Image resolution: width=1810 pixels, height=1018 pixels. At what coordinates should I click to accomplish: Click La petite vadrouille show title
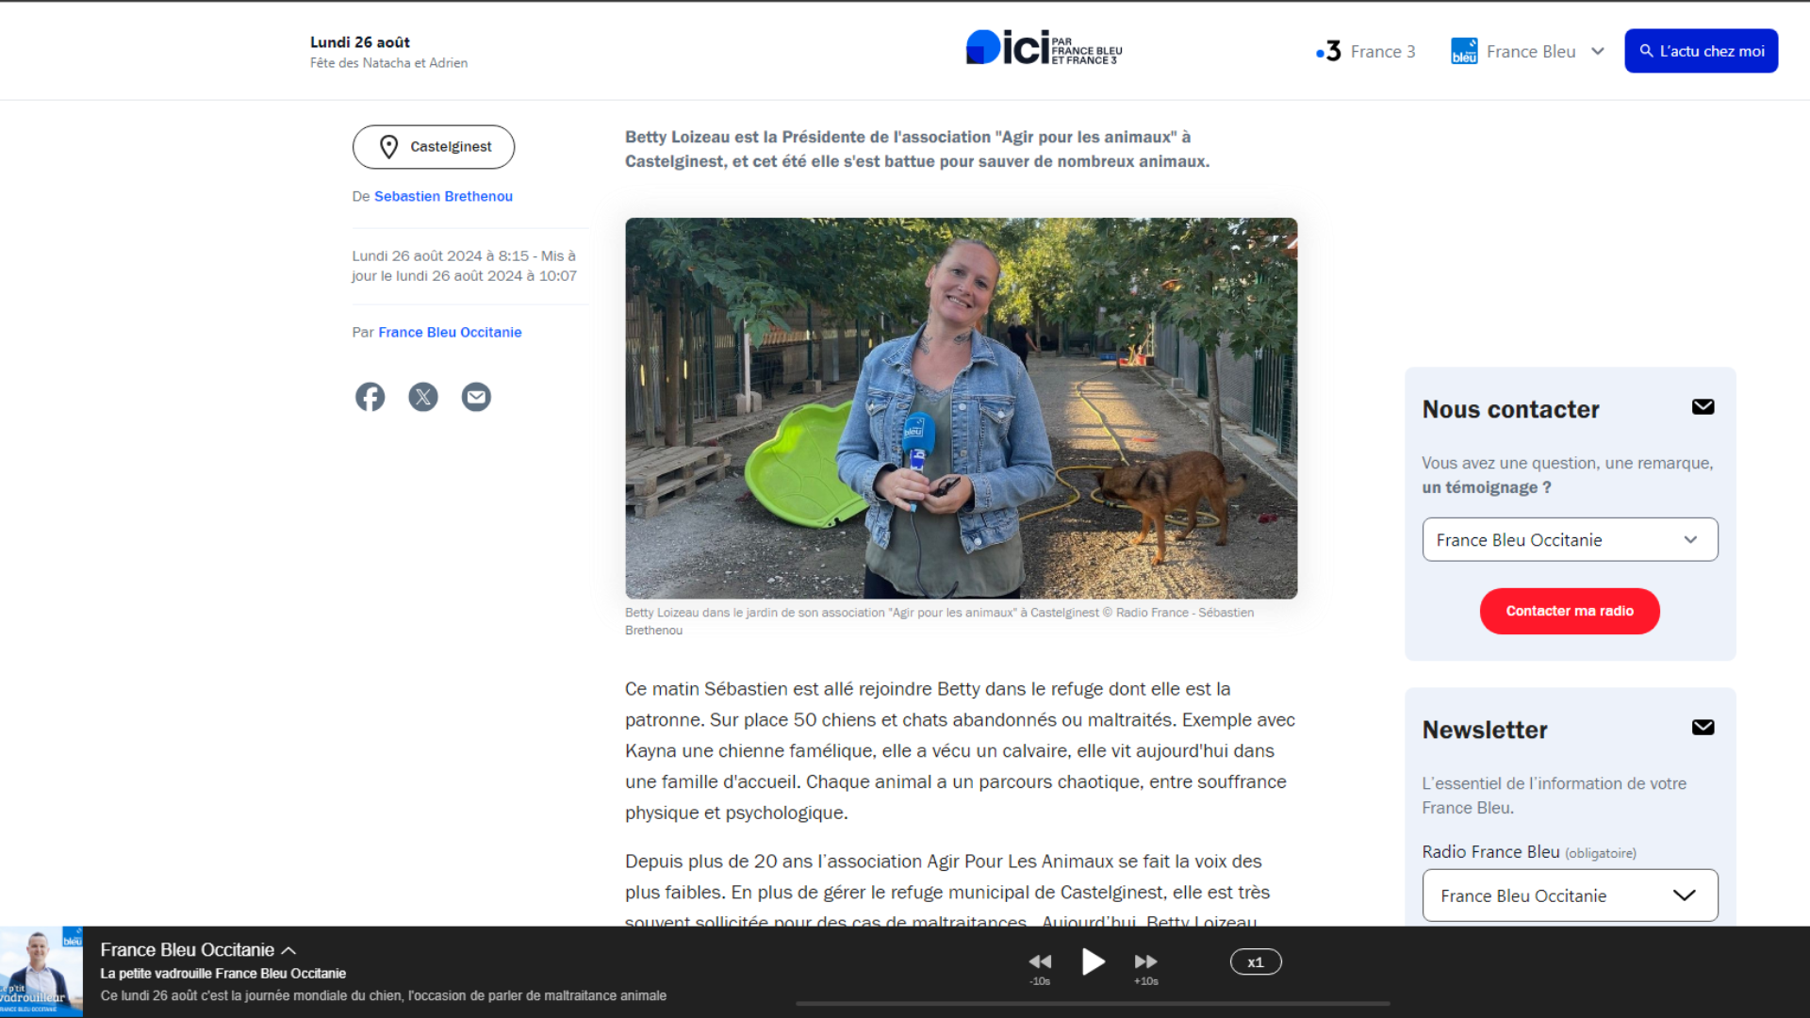(x=223, y=974)
